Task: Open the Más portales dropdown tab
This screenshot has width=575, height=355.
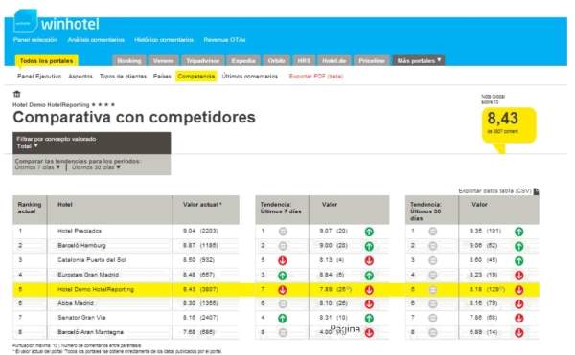Action: [419, 60]
